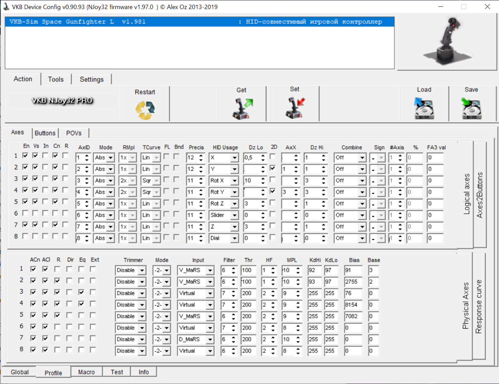This screenshot has height=384, width=499.
Task: Increase MPL value for physical axis 7
Action: (298, 337)
